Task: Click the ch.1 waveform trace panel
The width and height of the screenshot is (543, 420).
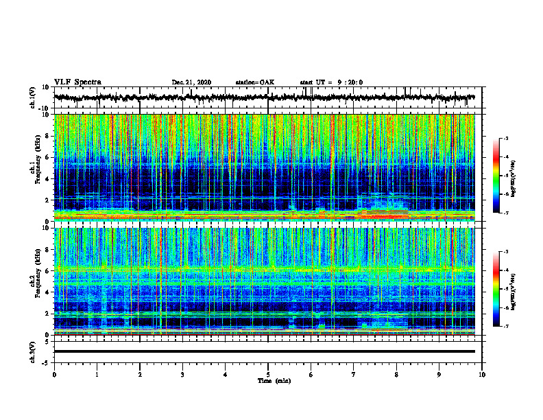Action: (x=268, y=97)
